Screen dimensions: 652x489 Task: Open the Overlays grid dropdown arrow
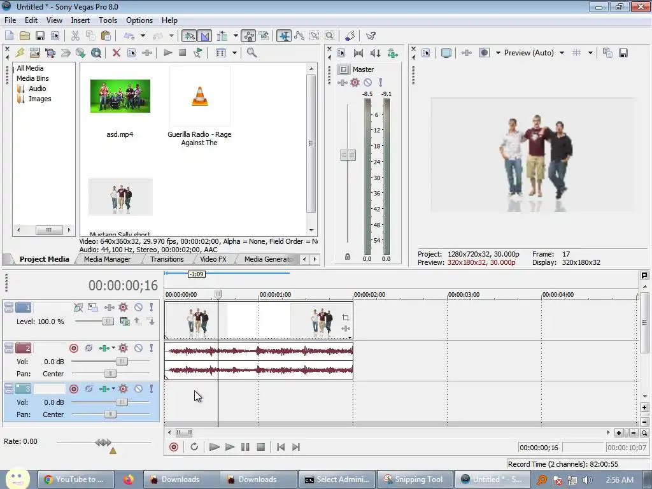pyautogui.click(x=590, y=53)
